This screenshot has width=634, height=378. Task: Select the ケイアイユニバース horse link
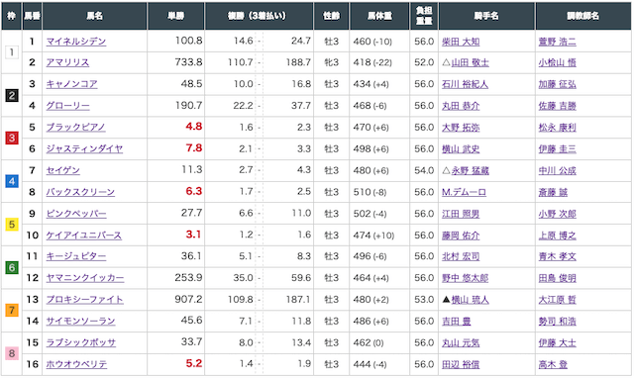click(x=83, y=236)
